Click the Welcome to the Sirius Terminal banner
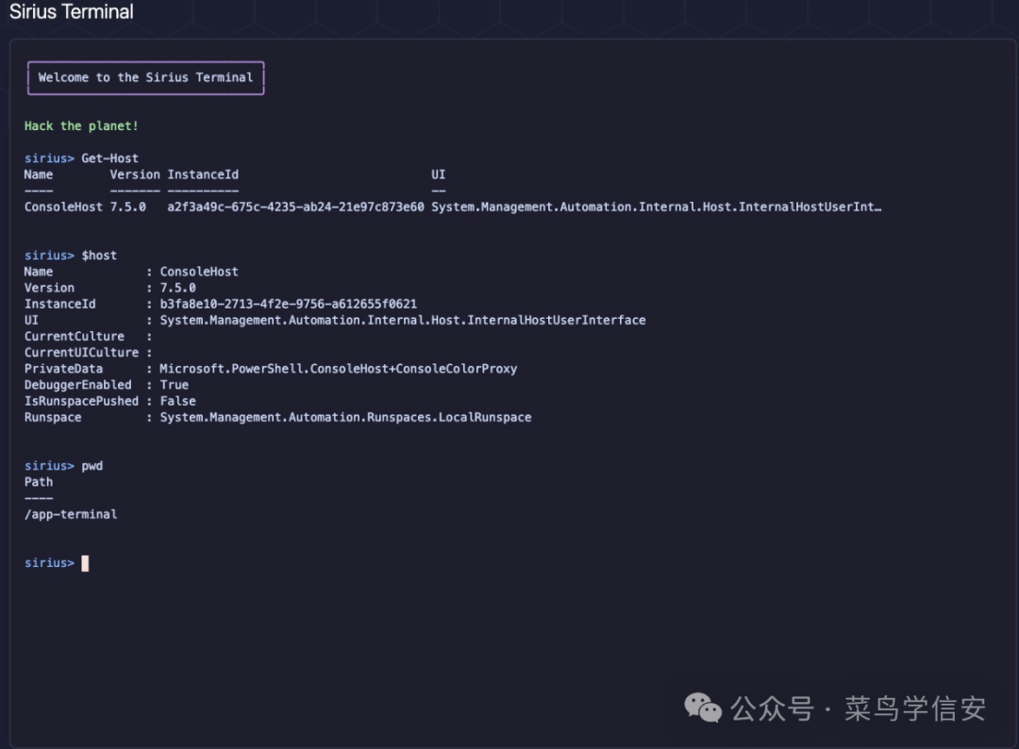Viewport: 1019px width, 749px height. tap(145, 77)
